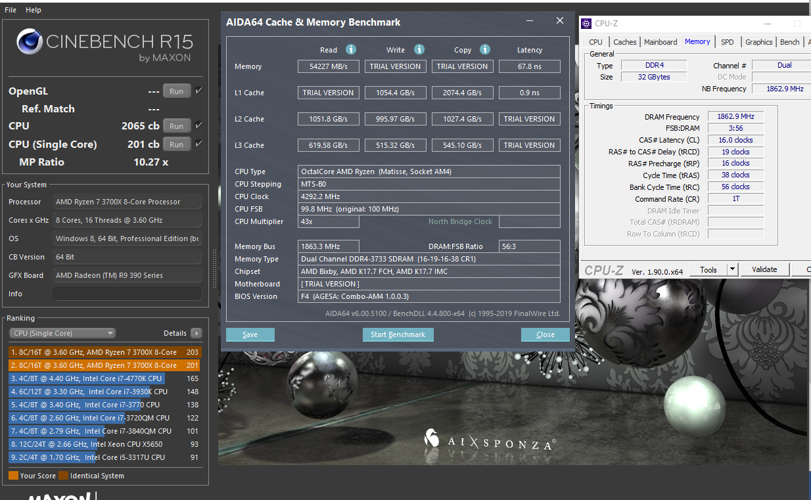Click the Processor field in Your System
This screenshot has height=500, width=811.
coord(127,202)
